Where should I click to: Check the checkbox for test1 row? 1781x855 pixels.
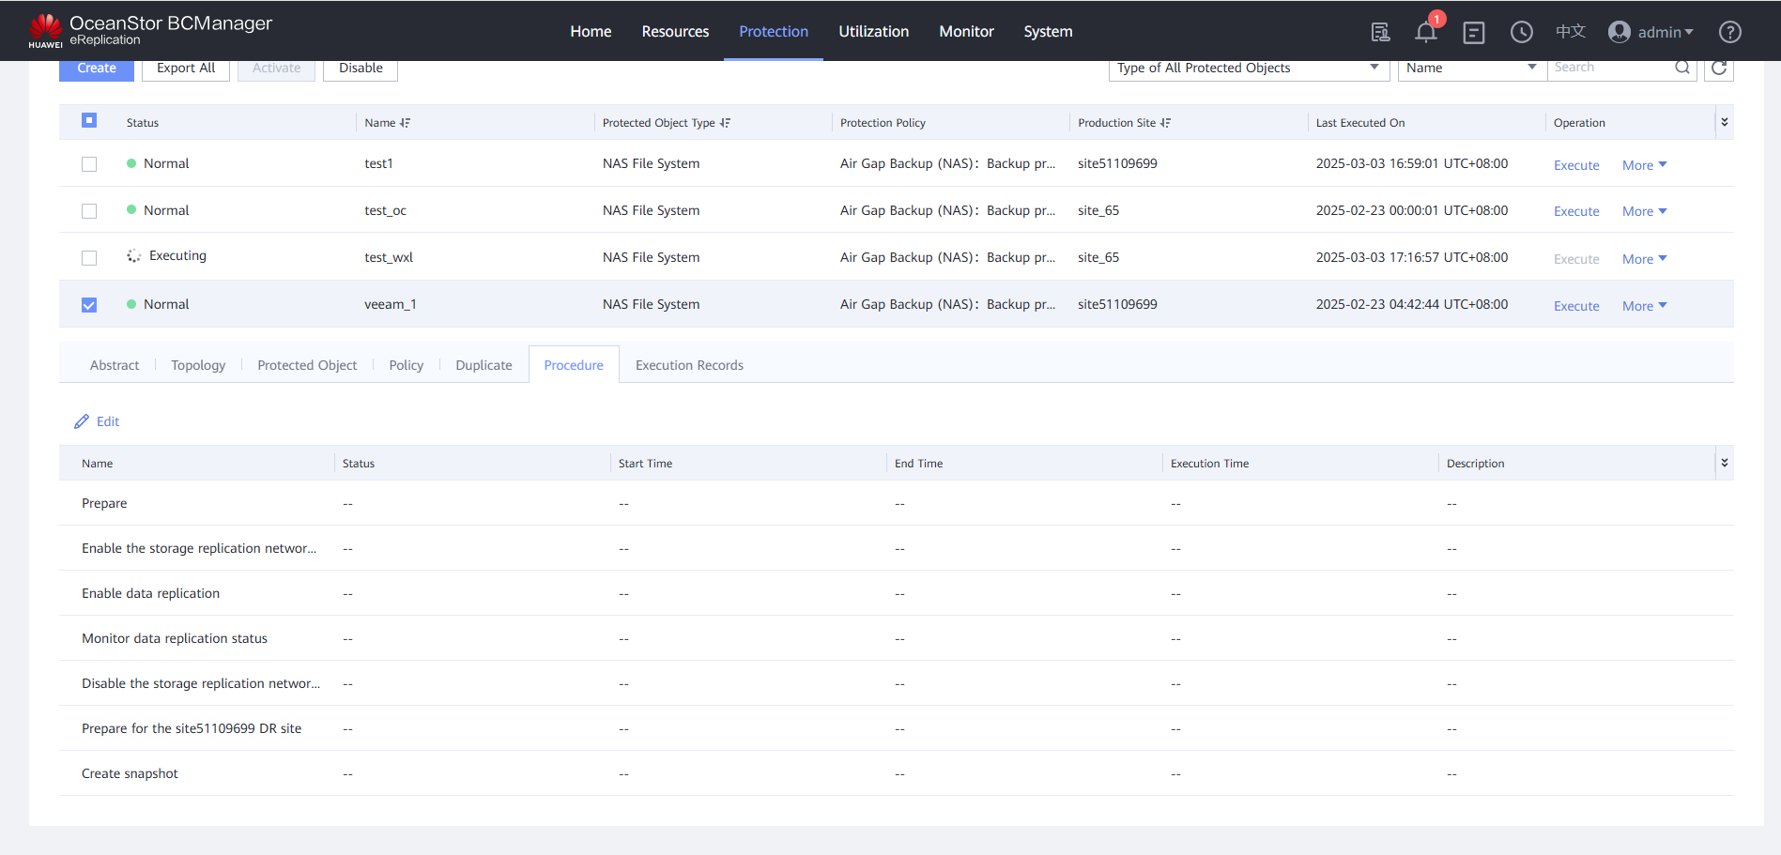(89, 164)
